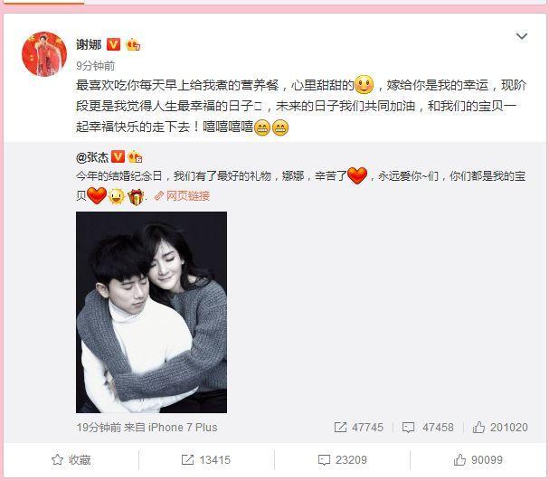The image size is (549, 481).
Task: Click the membership crown badge beside 张杰
Action: 135,156
